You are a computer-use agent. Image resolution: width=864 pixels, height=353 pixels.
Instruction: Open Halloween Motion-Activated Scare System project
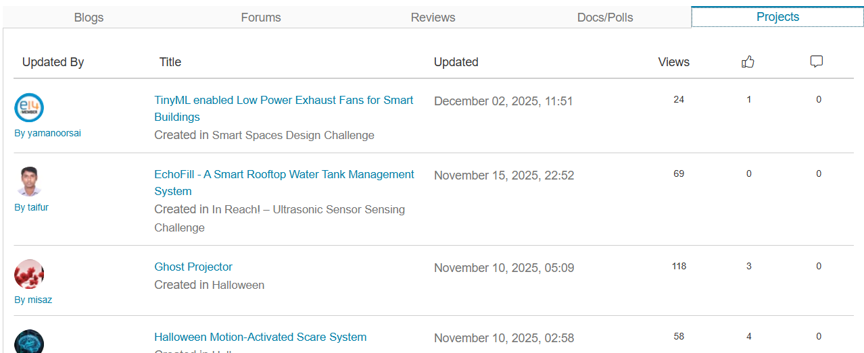[260, 337]
